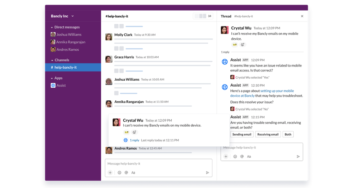Toggle Aa text formatting in thread composer

click(x=249, y=157)
